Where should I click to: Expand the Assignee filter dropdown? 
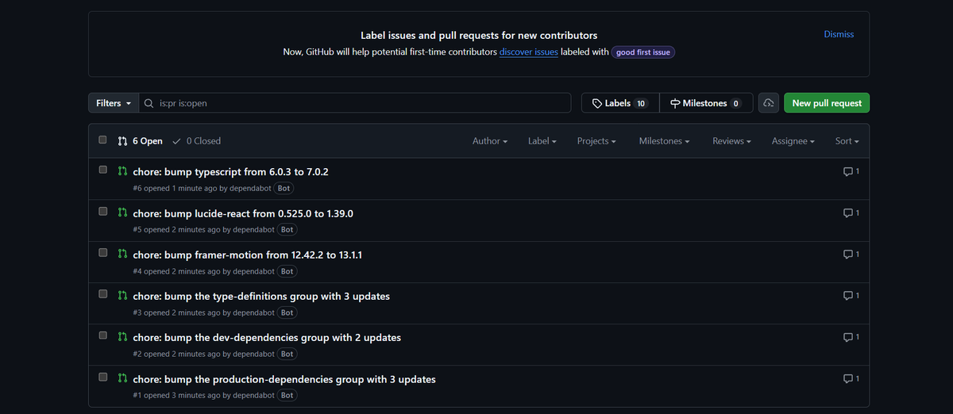click(x=793, y=141)
